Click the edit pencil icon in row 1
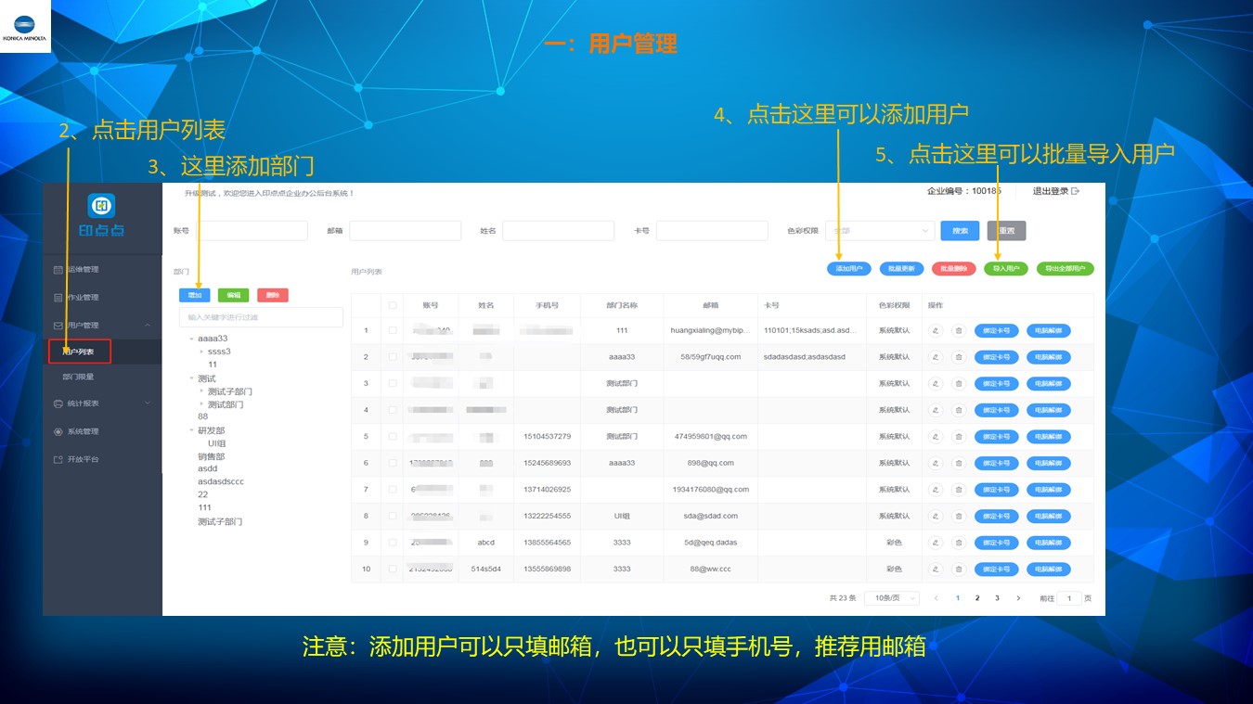1253x704 pixels. tap(936, 330)
